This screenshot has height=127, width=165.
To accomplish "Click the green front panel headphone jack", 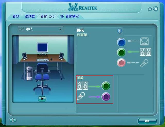I will coord(106,86).
